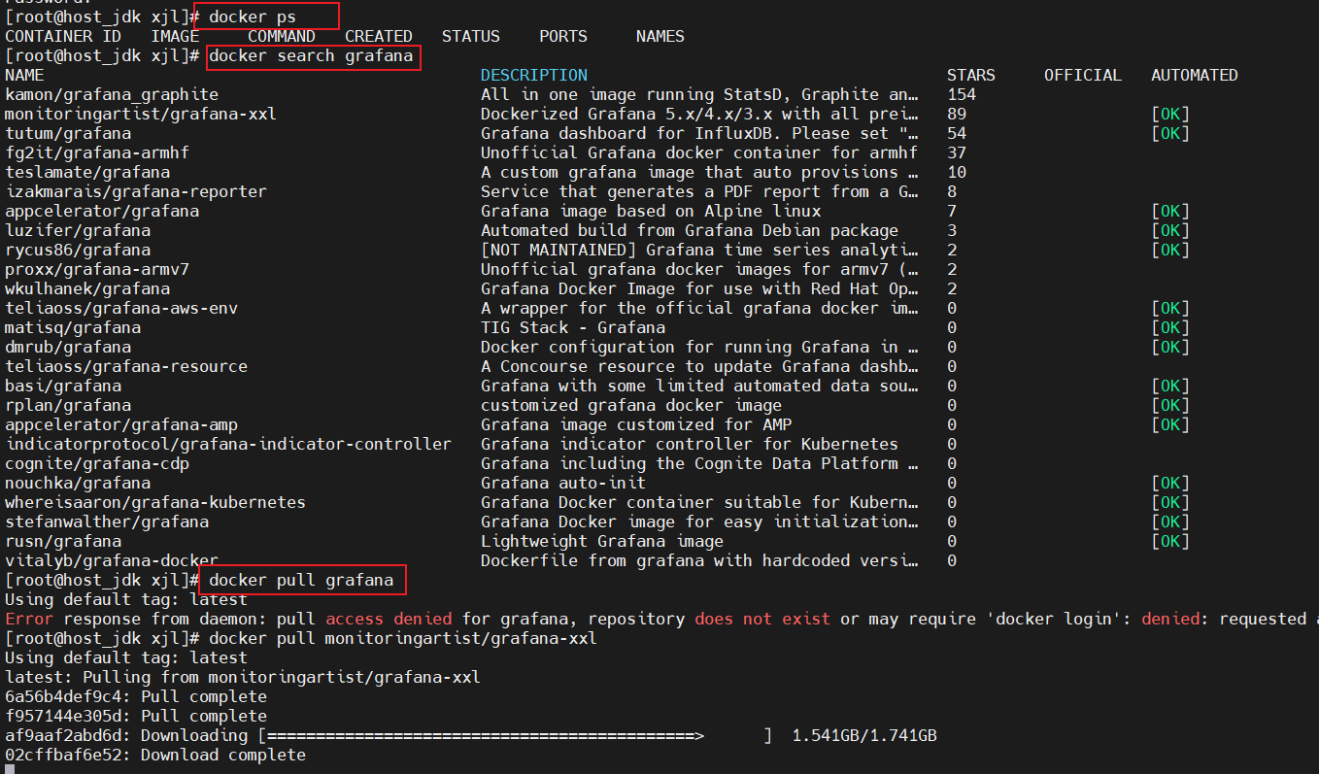The height and width of the screenshot is (774, 1319).
Task: Select basi/grafana image name
Action: pyautogui.click(x=63, y=386)
